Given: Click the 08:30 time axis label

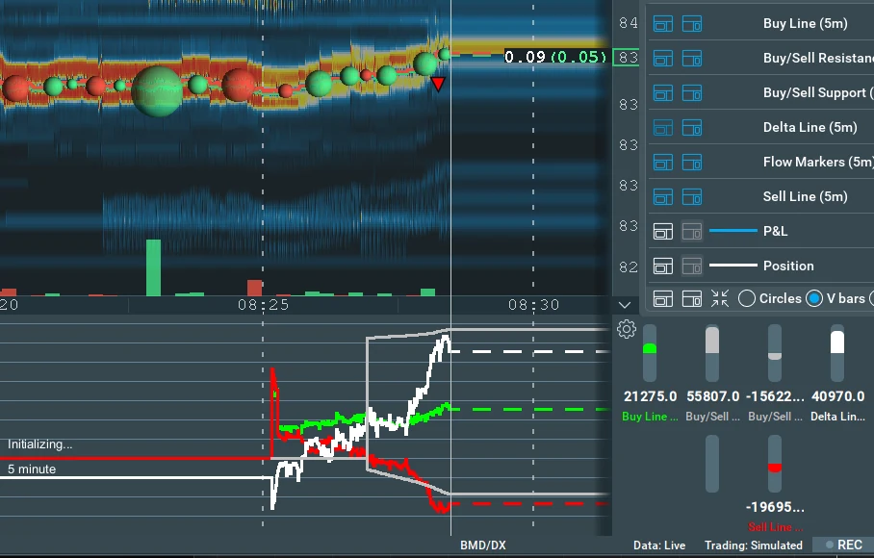Looking at the screenshot, I should pos(534,305).
